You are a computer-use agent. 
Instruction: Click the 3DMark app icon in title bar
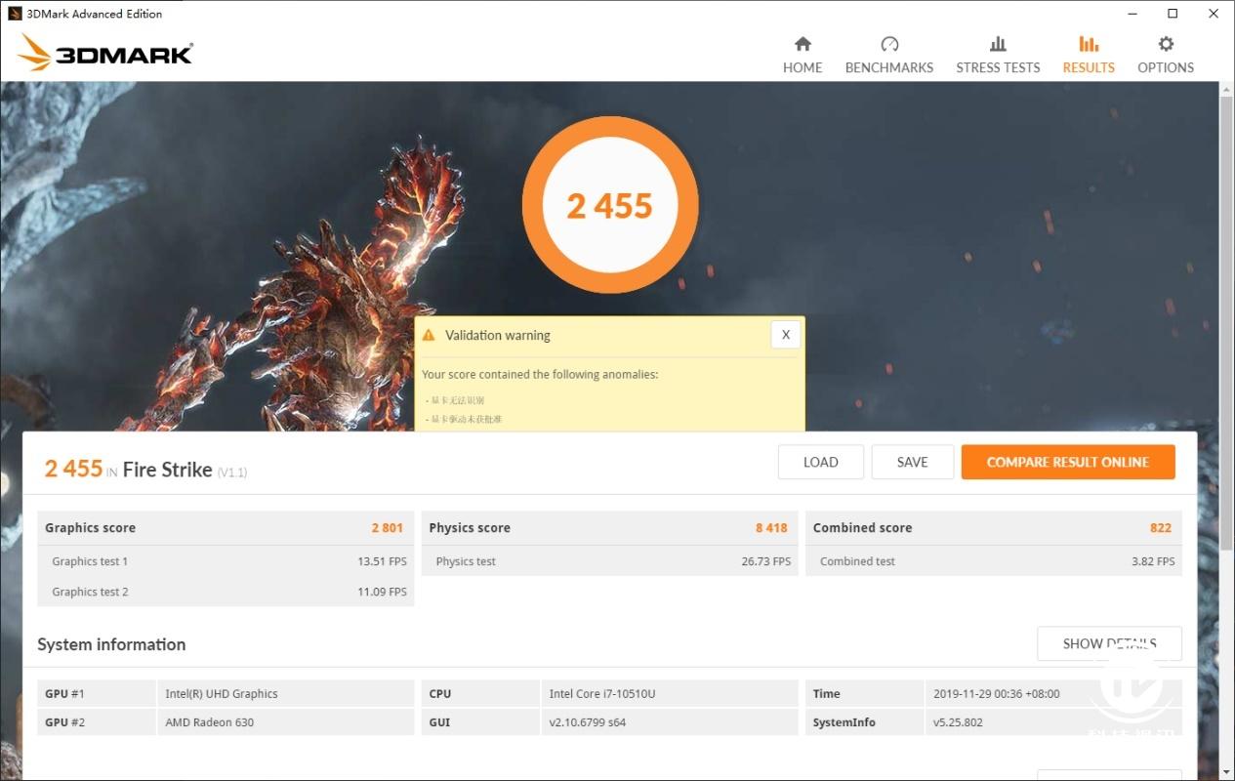(x=15, y=14)
